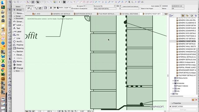
Task: Switch to BATHROOM DETAILS tab
Action: coord(83,14)
